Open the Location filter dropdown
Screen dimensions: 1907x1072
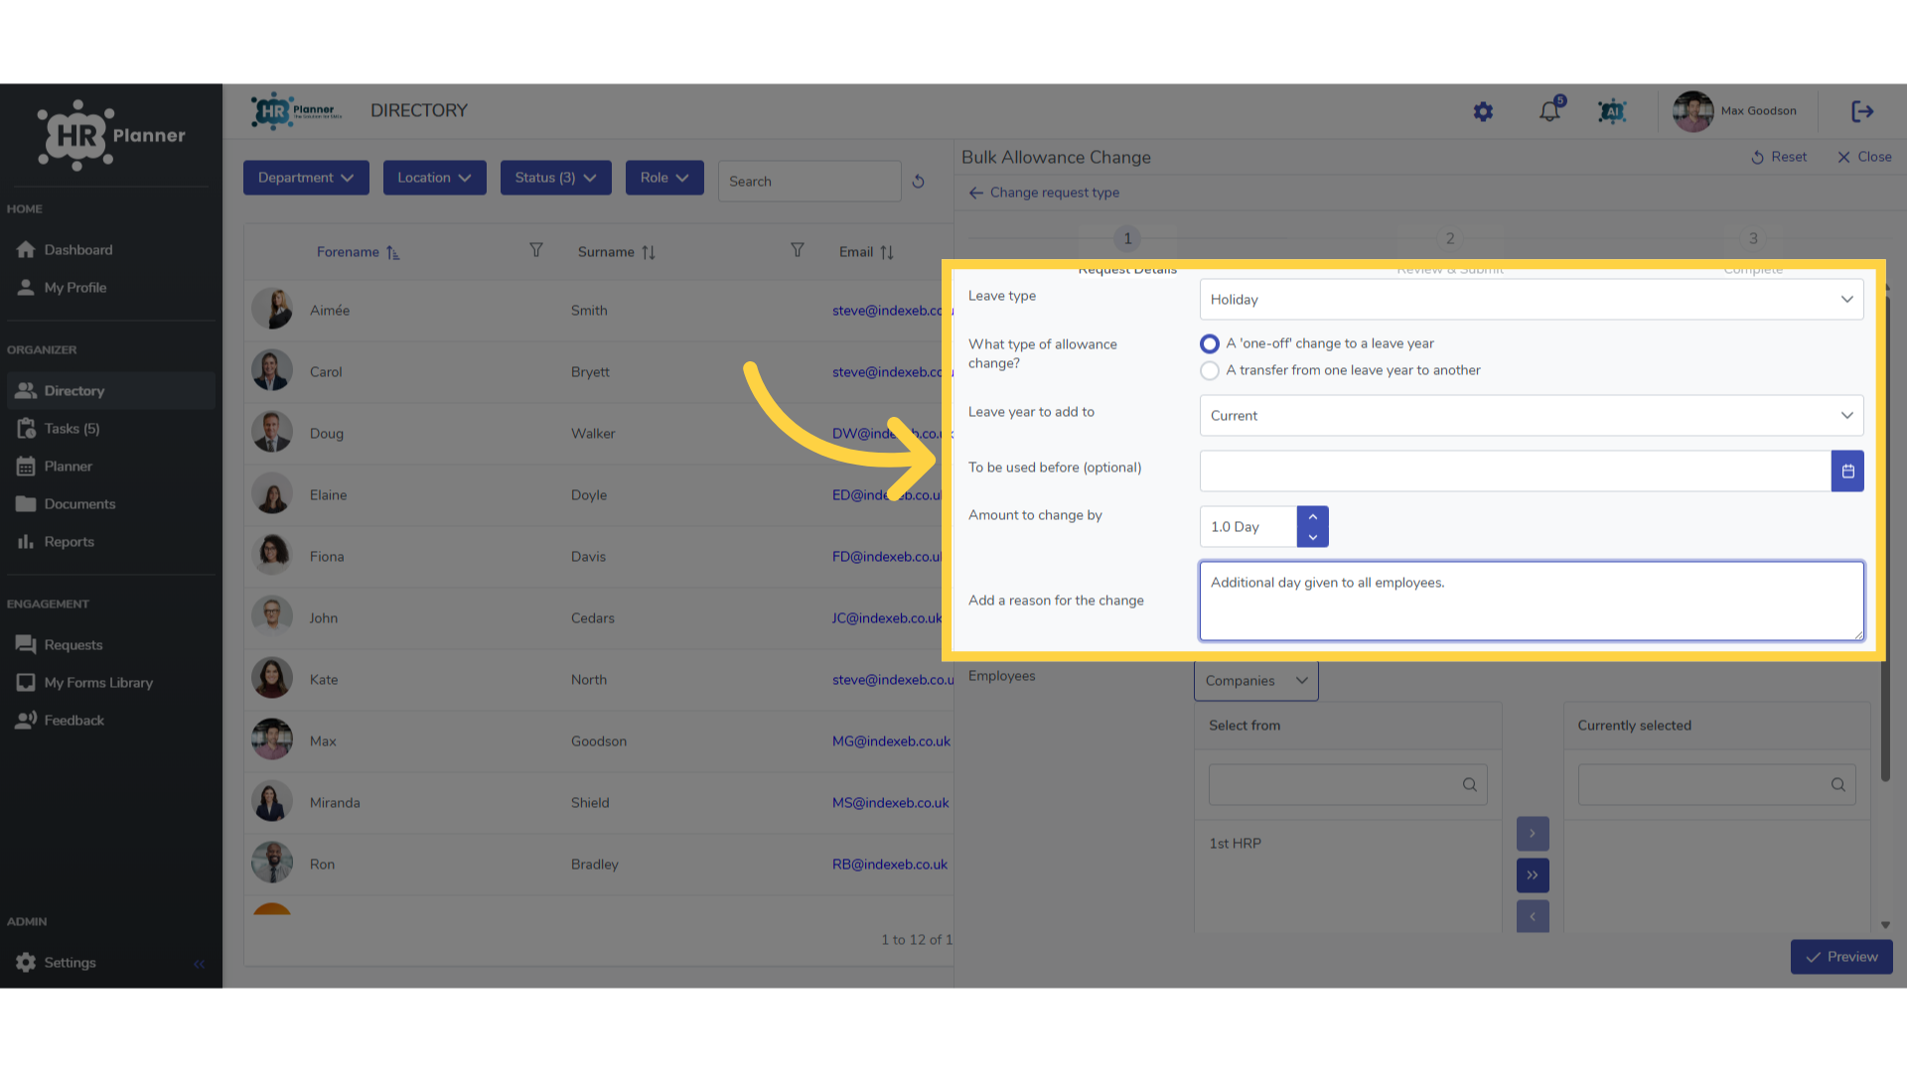click(x=434, y=178)
